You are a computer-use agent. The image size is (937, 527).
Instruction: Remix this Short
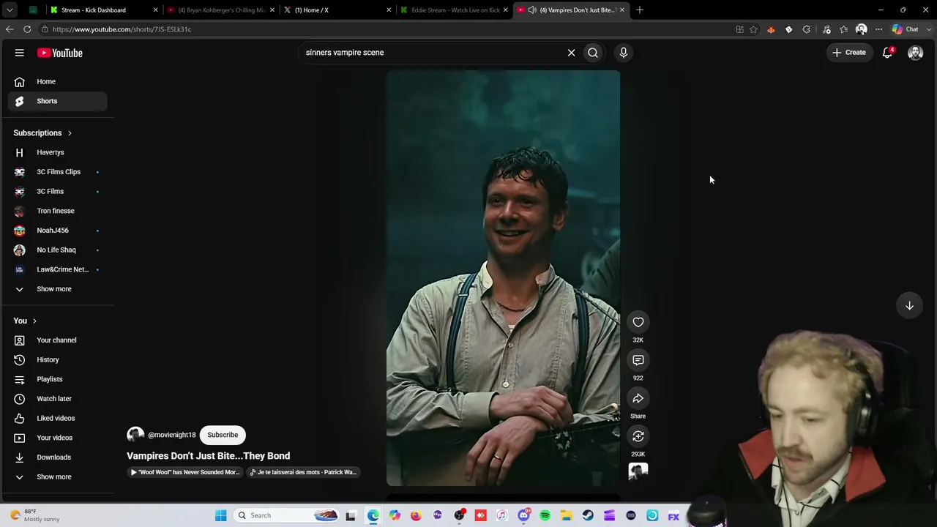pyautogui.click(x=638, y=436)
